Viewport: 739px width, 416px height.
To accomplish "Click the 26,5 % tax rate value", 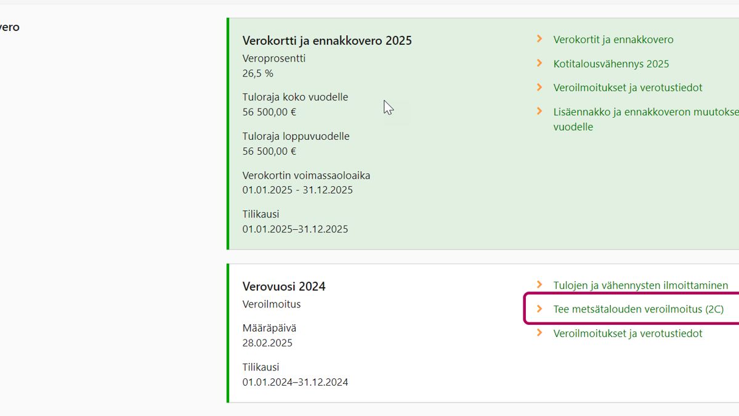I will [258, 73].
